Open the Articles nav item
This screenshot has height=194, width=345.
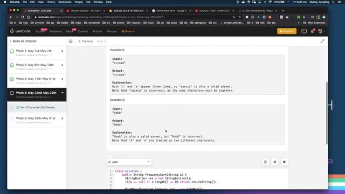coord(97,31)
